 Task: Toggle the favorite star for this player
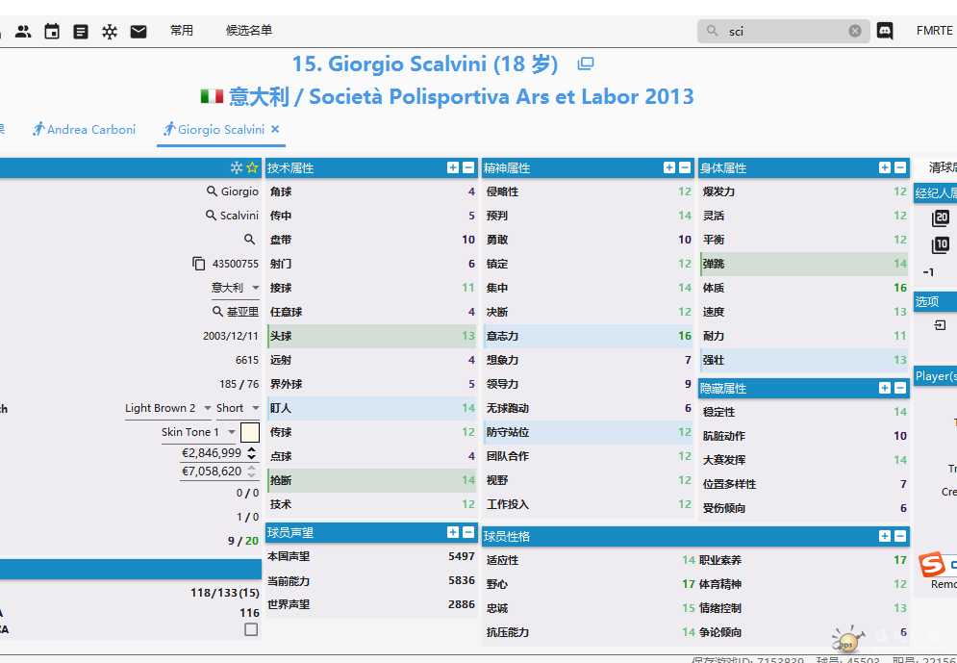point(252,167)
